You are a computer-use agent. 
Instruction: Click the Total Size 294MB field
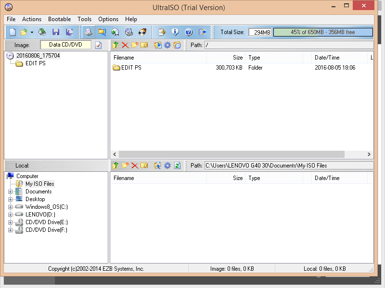pyautogui.click(x=260, y=32)
